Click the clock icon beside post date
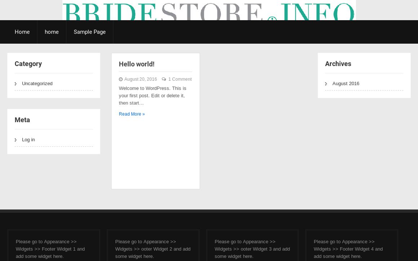The image size is (418, 261). point(121,79)
